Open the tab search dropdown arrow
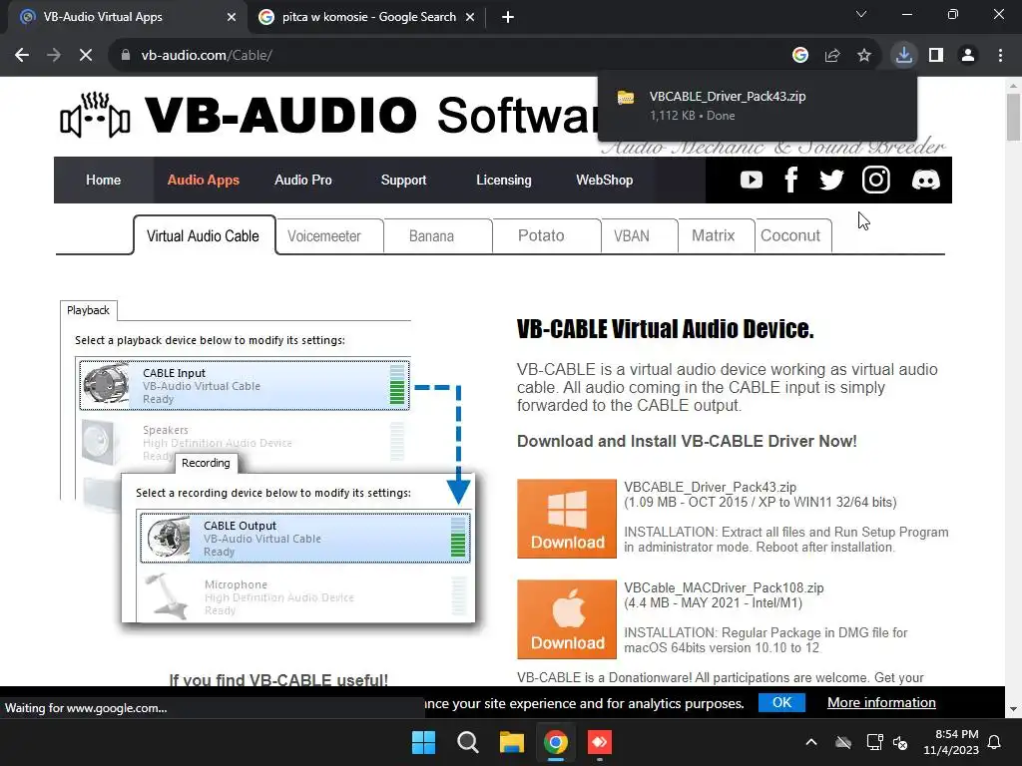This screenshot has width=1022, height=766. [861, 14]
